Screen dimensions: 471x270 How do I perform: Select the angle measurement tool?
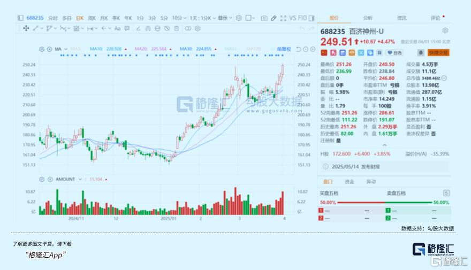click(138, 28)
